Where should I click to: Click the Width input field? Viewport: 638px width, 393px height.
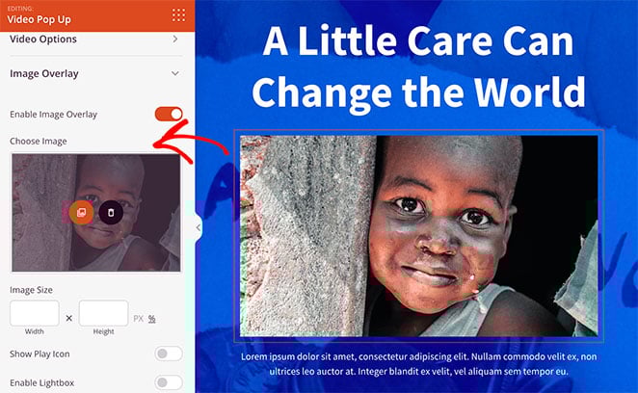point(35,313)
